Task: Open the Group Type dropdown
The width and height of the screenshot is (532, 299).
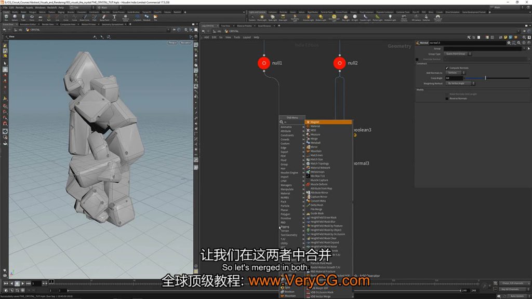Action: pyautogui.click(x=458, y=54)
